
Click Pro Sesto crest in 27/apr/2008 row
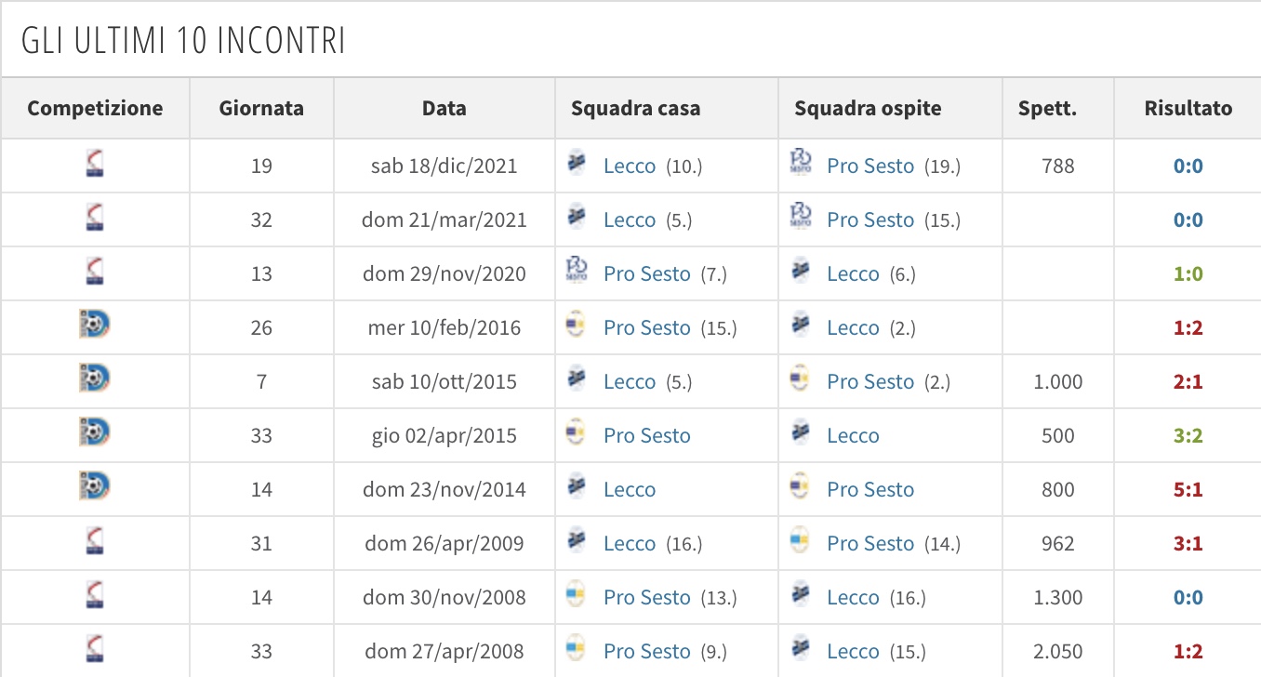click(577, 650)
